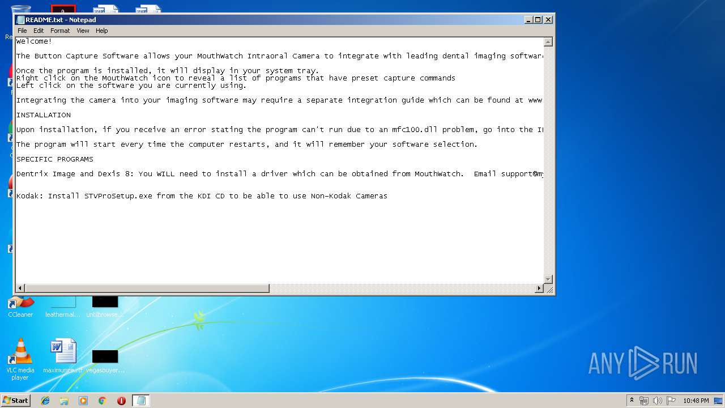Click the horizontal scrollbar left arrow
The width and height of the screenshot is (725, 408).
click(20, 288)
